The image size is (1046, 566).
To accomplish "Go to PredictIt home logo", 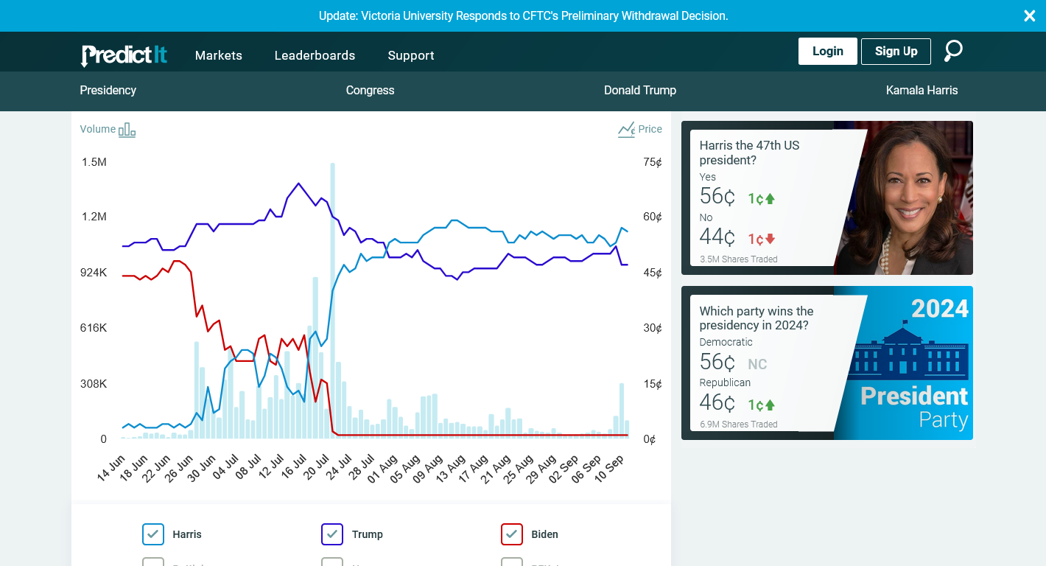I will click(124, 55).
